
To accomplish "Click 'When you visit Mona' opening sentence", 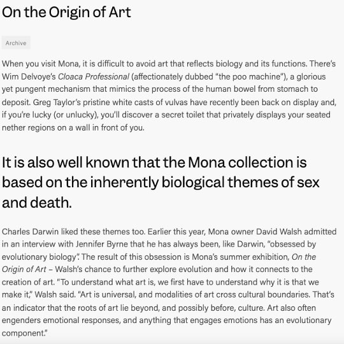I will pos(40,64).
